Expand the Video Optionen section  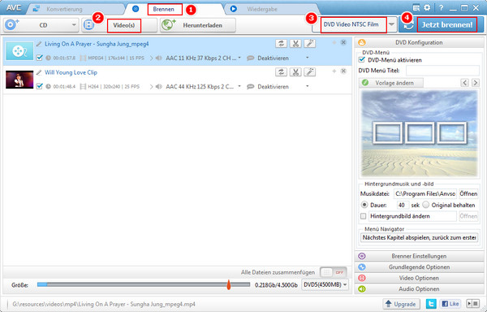click(x=419, y=278)
